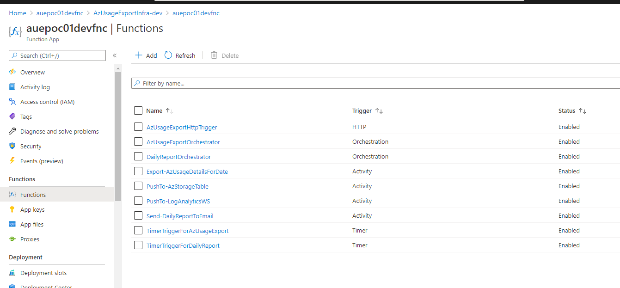Open Activity log in the sidebar
Viewport: 620px width, 288px height.
pos(35,87)
